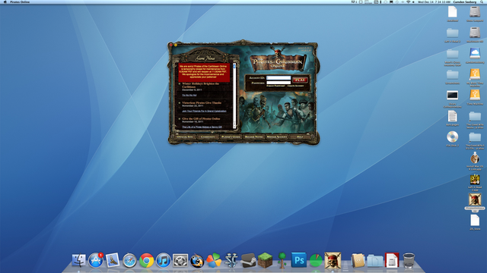Launch Safari from the Dock
Image resolution: width=487 pixels, height=273 pixels.
129,260
